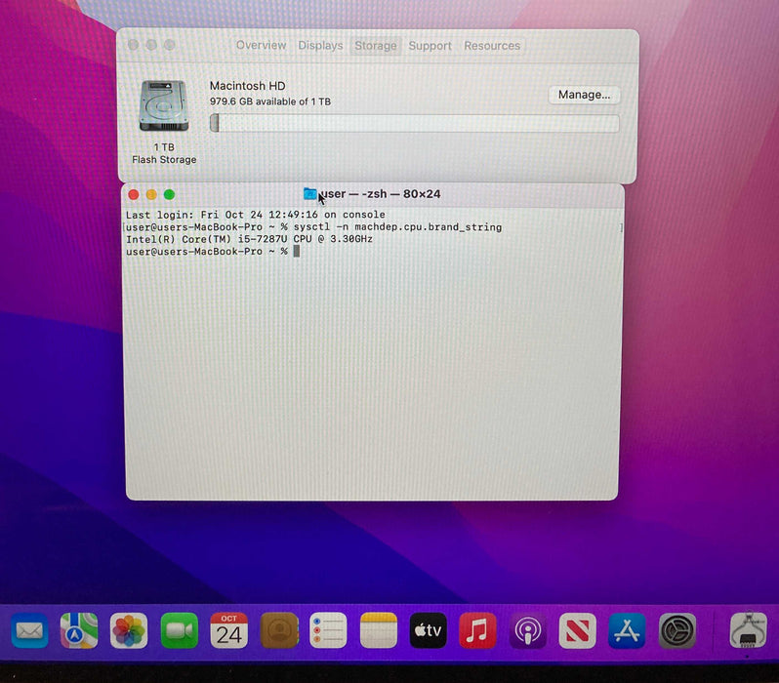This screenshot has height=683, width=779.
Task: Open the Resources tab
Action: coord(492,45)
